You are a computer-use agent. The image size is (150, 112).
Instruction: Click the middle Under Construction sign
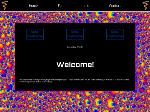[75, 34]
